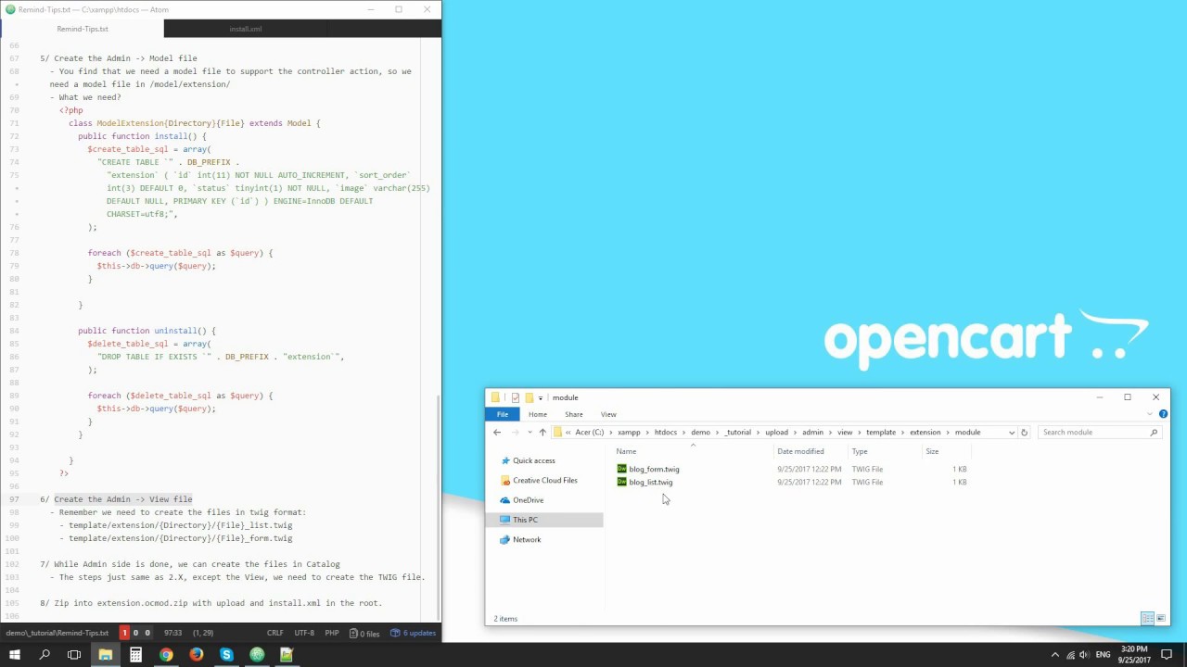Viewport: 1187px width, 667px height.
Task: Open Firefox from the taskbar
Action: coord(196,655)
